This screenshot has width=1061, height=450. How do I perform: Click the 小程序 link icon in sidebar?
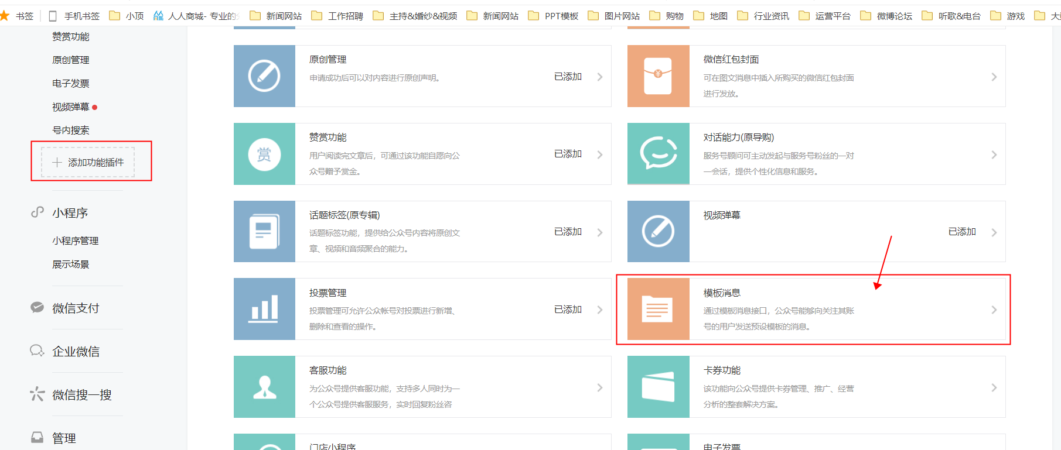point(37,212)
